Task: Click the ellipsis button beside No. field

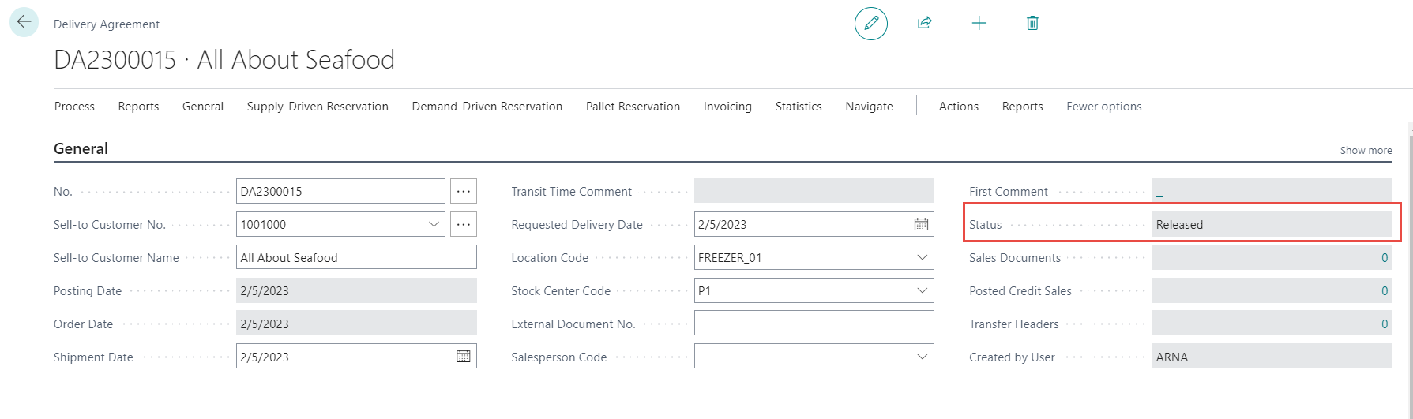Action: pyautogui.click(x=464, y=192)
